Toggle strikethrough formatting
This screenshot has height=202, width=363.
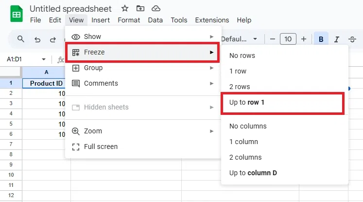tap(352, 39)
